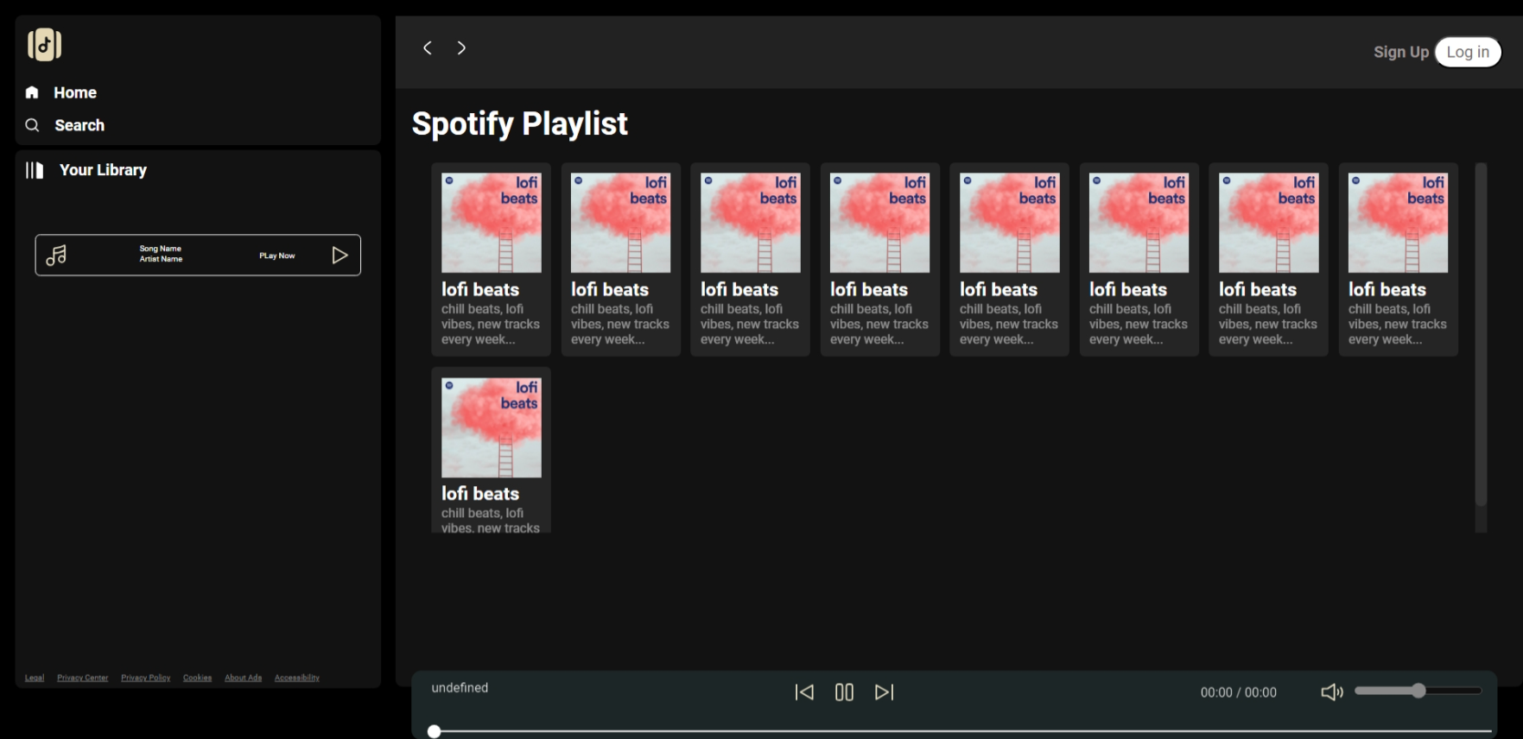1523x739 pixels.
Task: Click the Your Library books icon
Action: point(35,170)
